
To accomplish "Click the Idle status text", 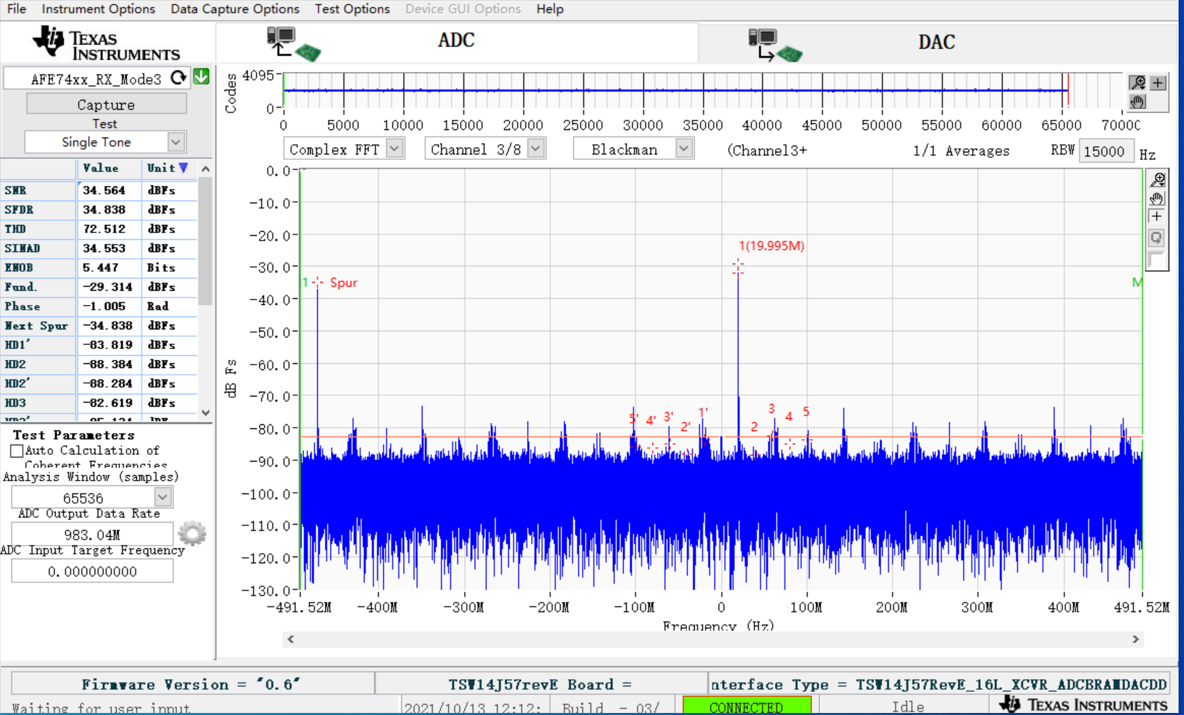I will tap(908, 706).
